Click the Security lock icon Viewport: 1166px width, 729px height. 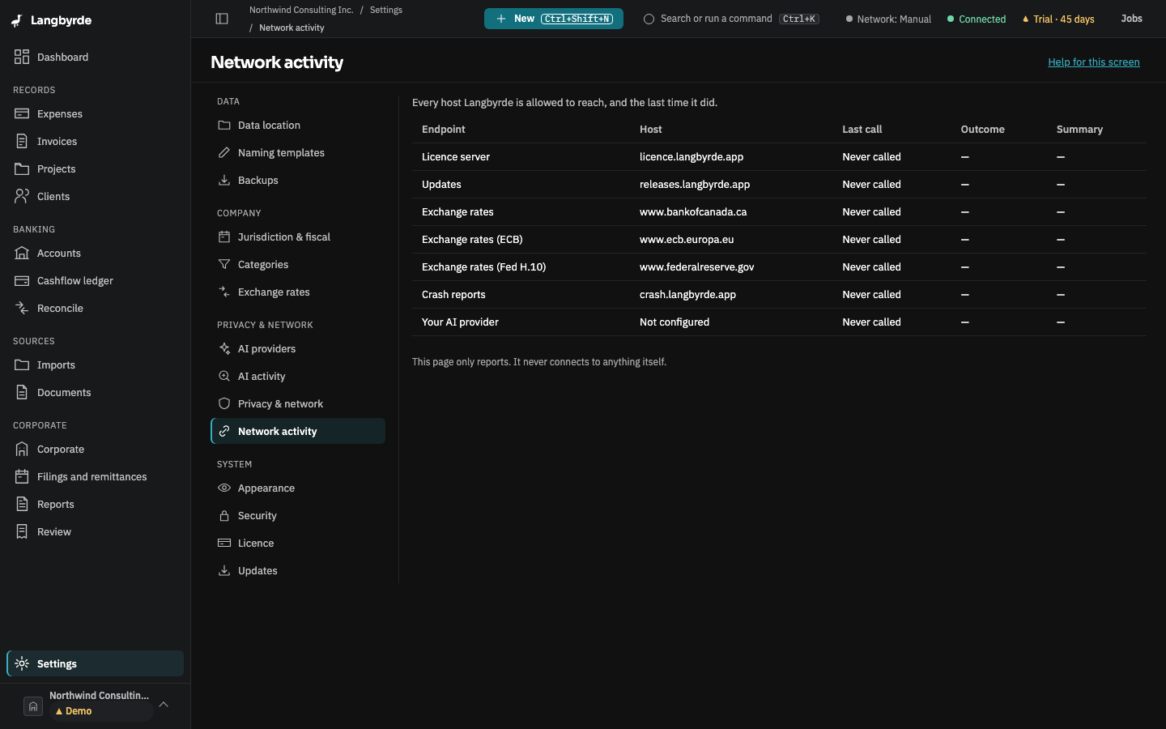coord(224,515)
